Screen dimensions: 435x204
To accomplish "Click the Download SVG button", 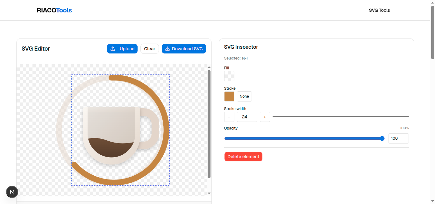I will coord(184,49).
